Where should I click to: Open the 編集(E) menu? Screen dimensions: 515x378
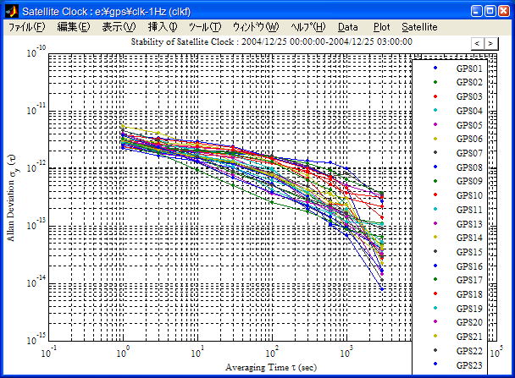pyautogui.click(x=73, y=27)
